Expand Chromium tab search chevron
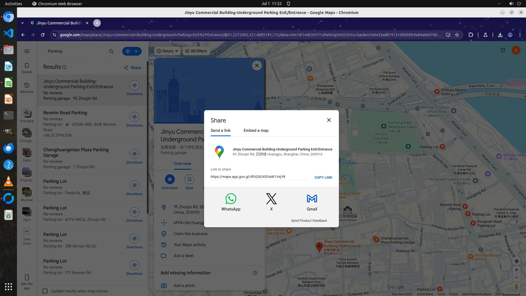The width and height of the screenshot is (526, 296). [x=22, y=23]
